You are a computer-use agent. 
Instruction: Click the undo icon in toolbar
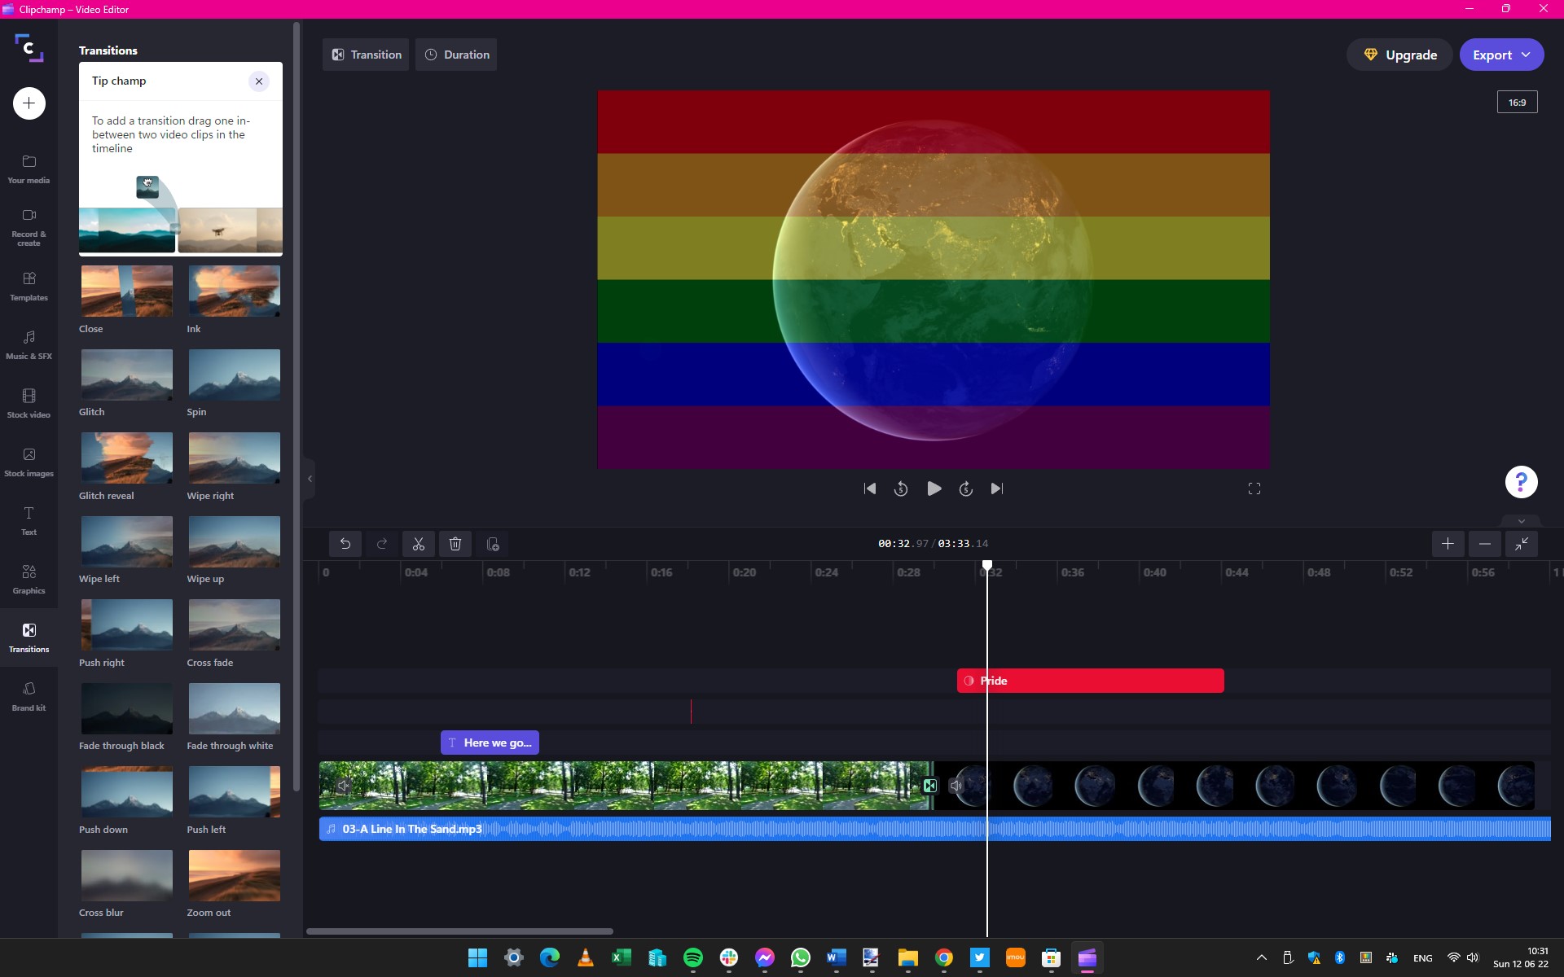click(x=345, y=544)
